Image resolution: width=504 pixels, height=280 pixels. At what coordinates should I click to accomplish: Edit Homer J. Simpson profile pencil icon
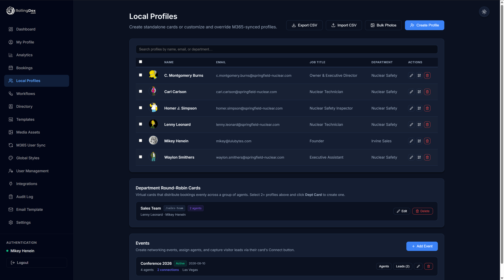[x=411, y=108]
